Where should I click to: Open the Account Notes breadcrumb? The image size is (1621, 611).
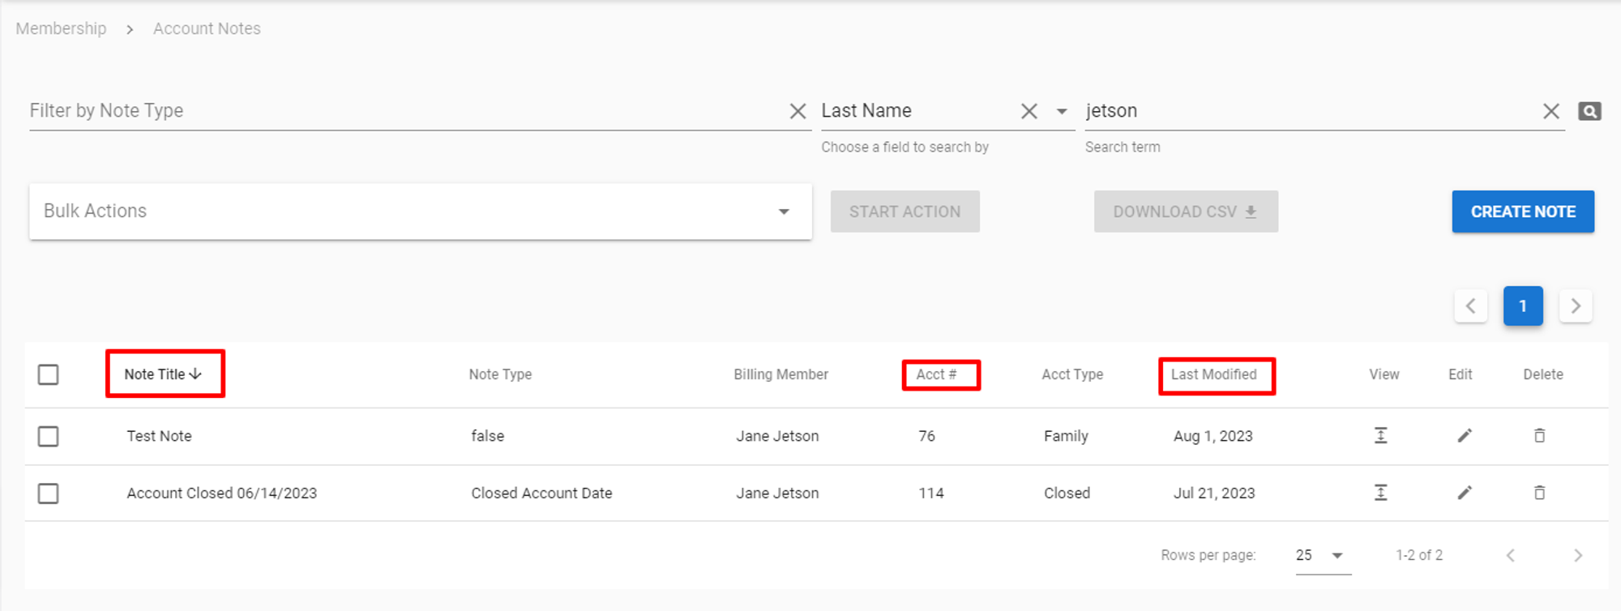pos(207,28)
